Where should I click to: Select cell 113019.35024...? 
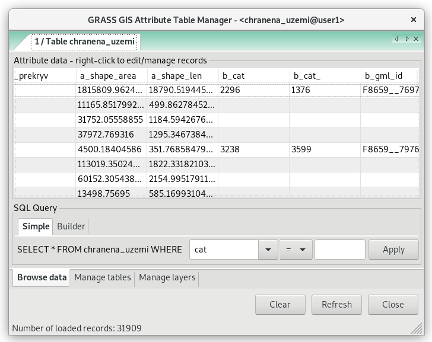tap(112, 165)
